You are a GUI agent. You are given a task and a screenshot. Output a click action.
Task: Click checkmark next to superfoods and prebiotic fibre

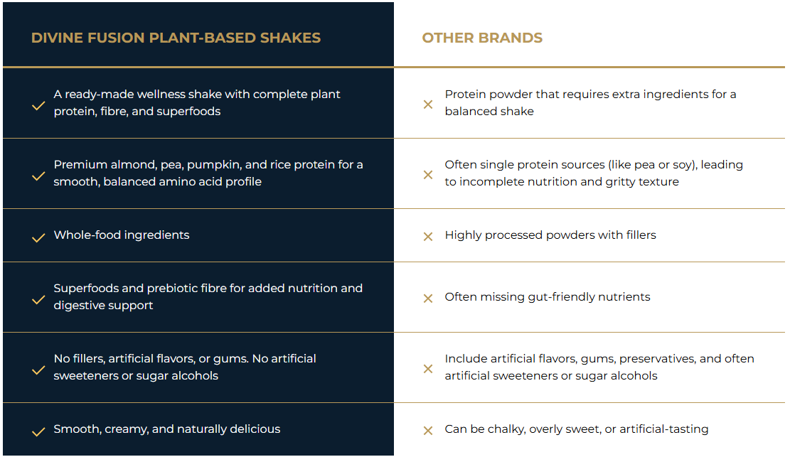tap(38, 299)
